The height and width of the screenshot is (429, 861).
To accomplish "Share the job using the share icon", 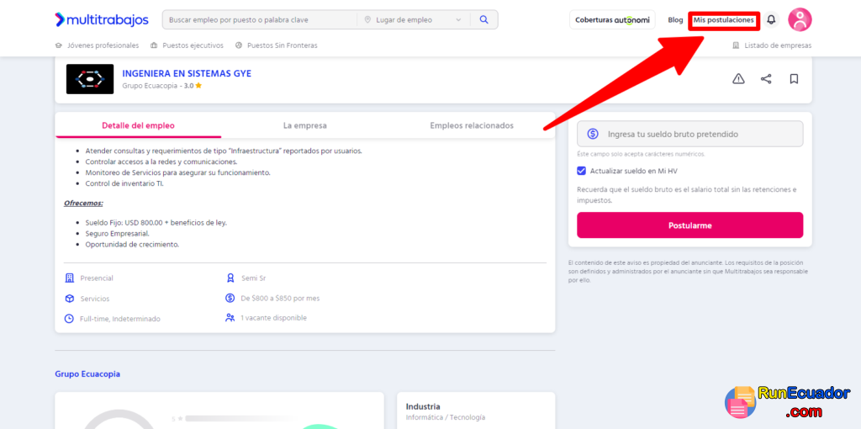I will pyautogui.click(x=766, y=79).
